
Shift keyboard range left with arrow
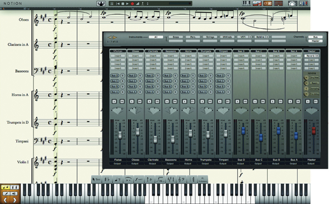click(6, 200)
